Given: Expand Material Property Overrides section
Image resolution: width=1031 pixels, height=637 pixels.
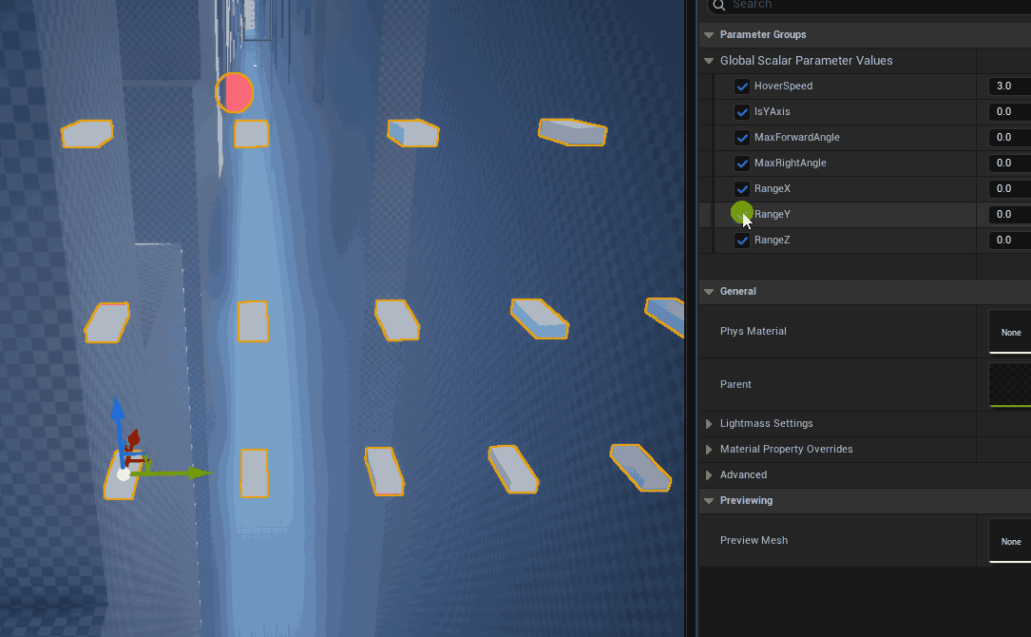Looking at the screenshot, I should pos(708,450).
